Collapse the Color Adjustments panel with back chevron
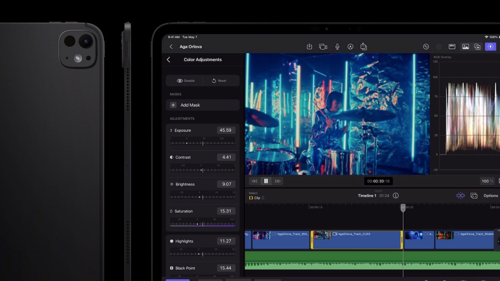 (169, 60)
